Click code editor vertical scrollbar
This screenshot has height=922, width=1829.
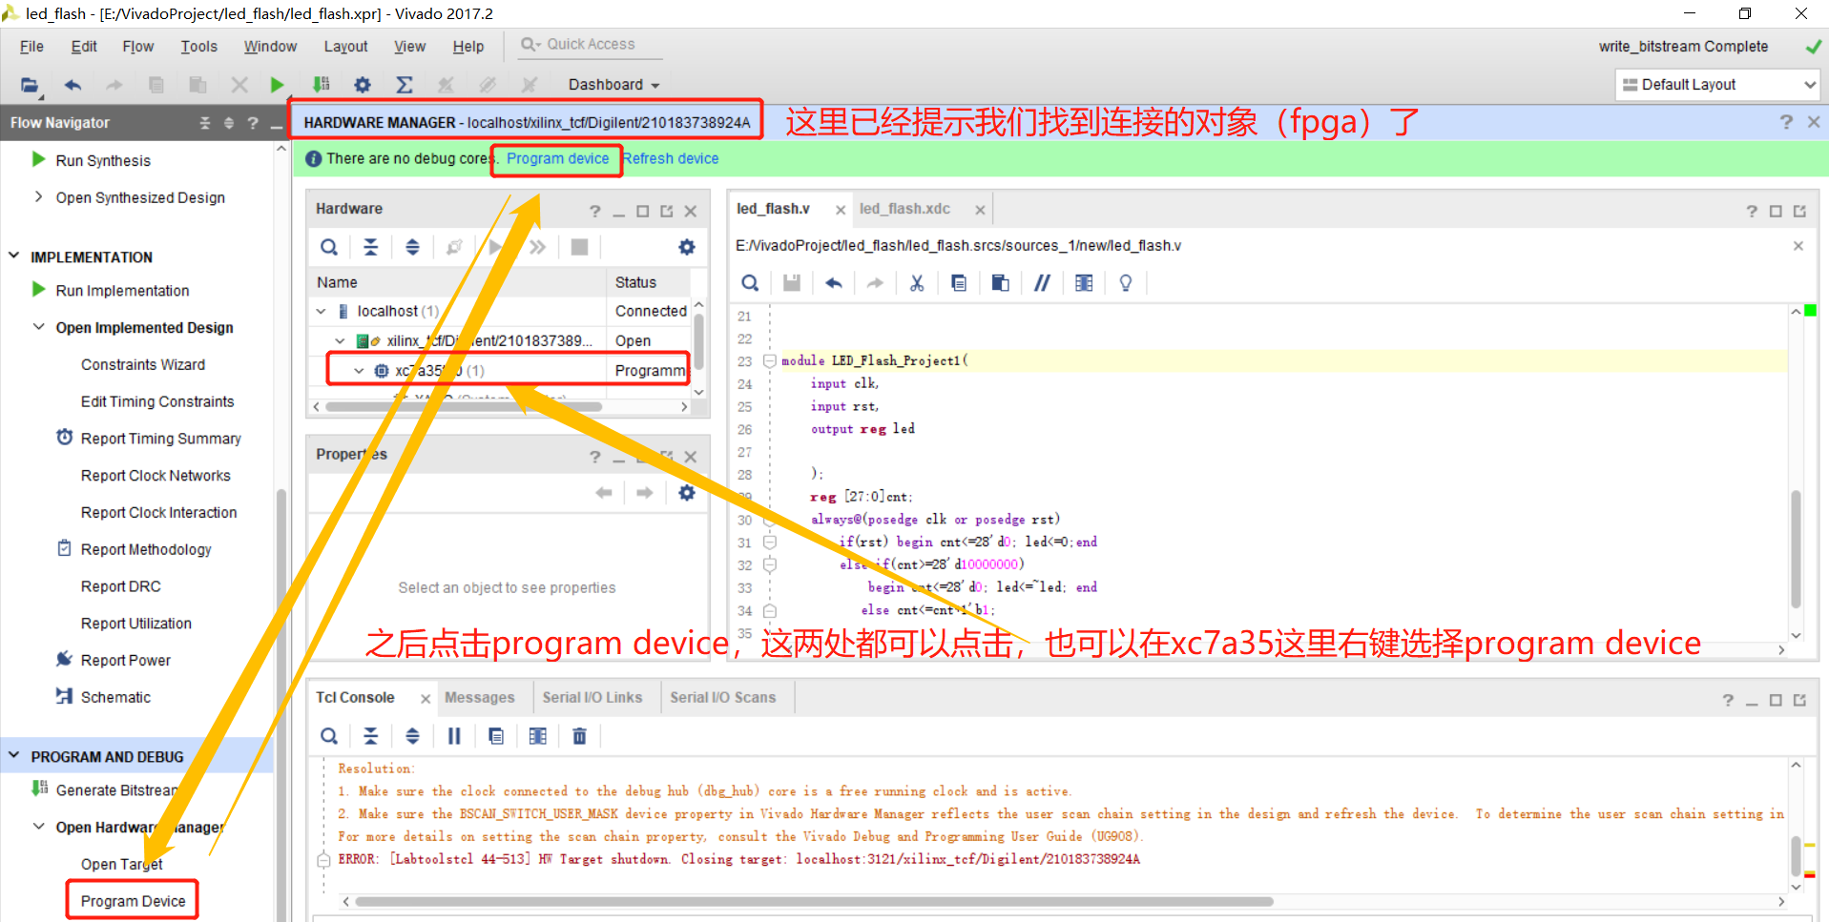[x=1796, y=549]
